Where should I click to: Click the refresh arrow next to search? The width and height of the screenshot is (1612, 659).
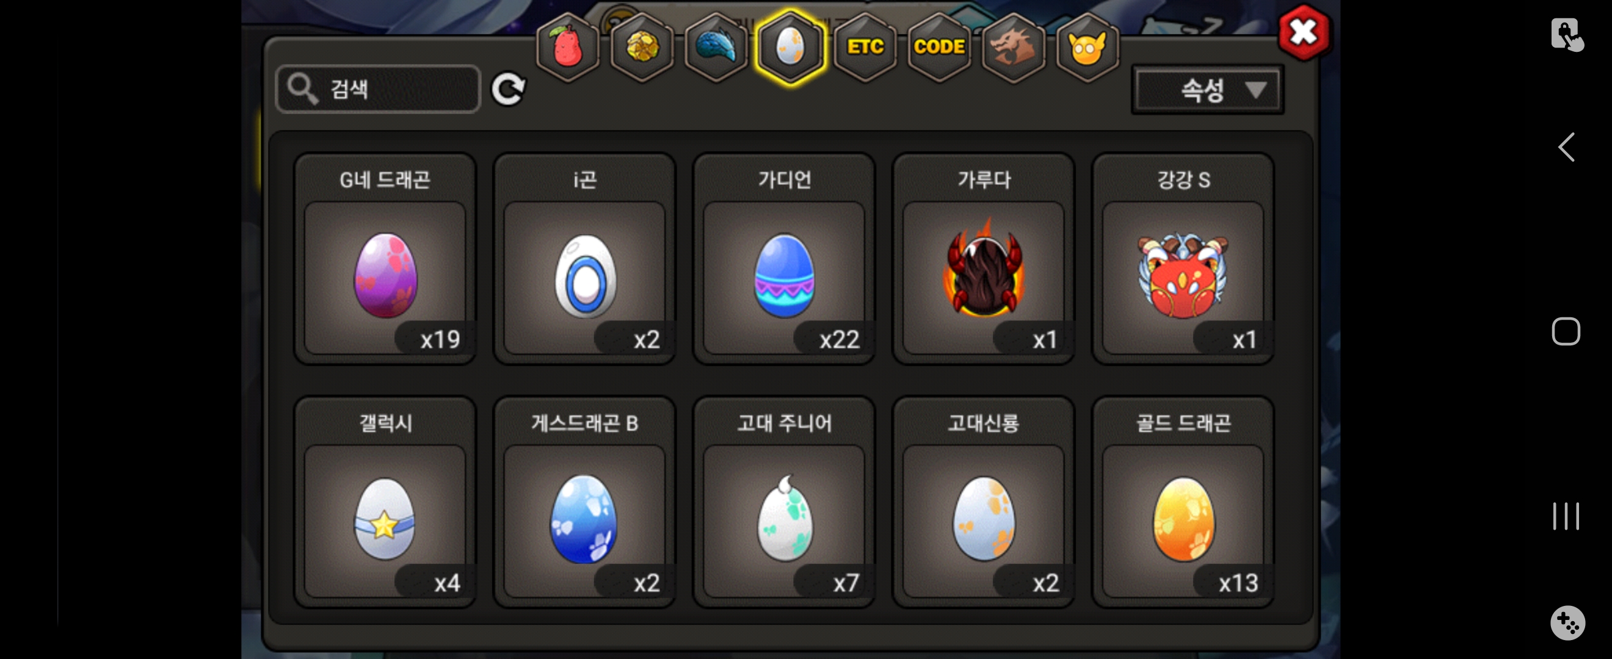click(507, 89)
